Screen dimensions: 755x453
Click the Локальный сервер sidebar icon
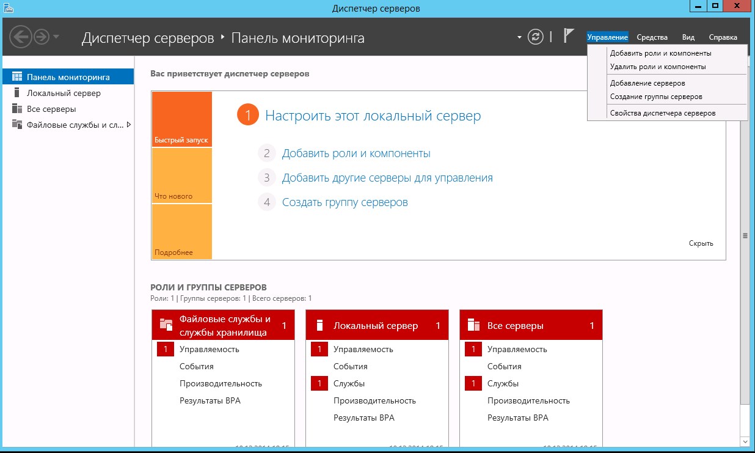click(16, 93)
